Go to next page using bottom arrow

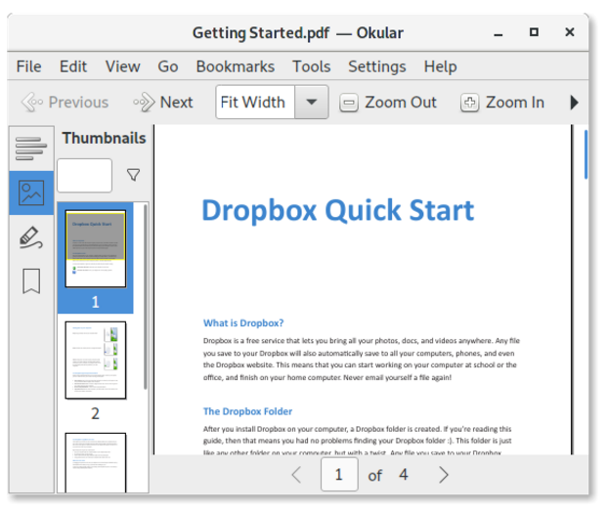pos(444,475)
